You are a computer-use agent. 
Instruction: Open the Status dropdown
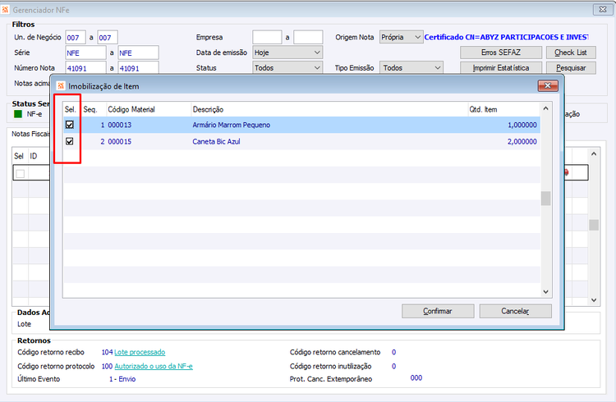[x=287, y=68]
